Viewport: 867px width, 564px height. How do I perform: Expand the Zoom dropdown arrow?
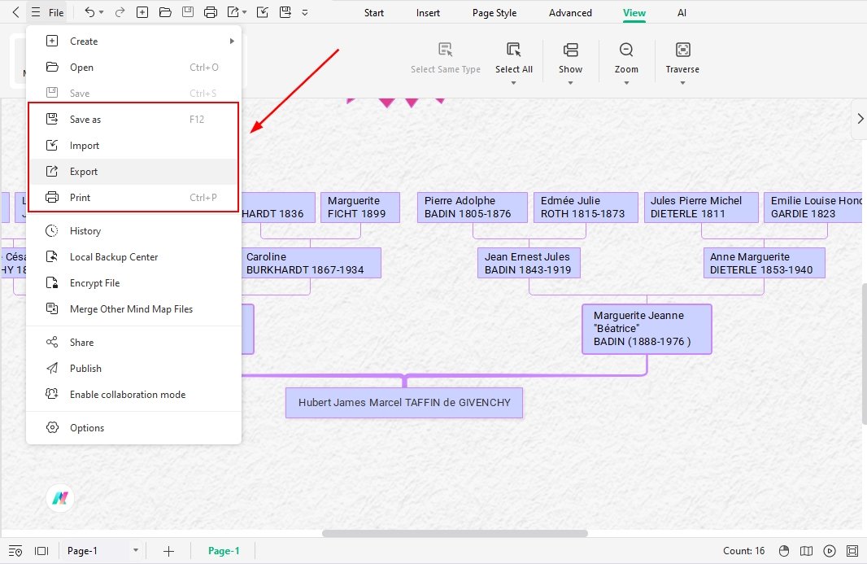coord(626,83)
